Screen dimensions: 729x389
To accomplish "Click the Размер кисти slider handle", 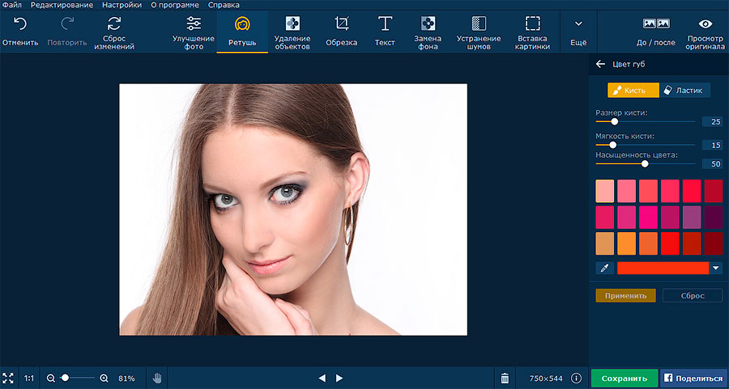I will 614,121.
